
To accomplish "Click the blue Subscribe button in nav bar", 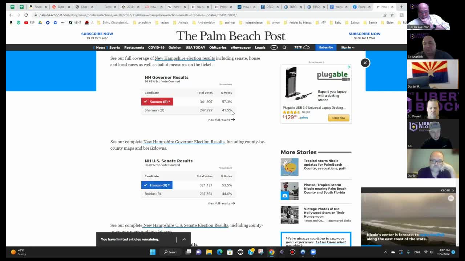I will (x=326, y=47).
